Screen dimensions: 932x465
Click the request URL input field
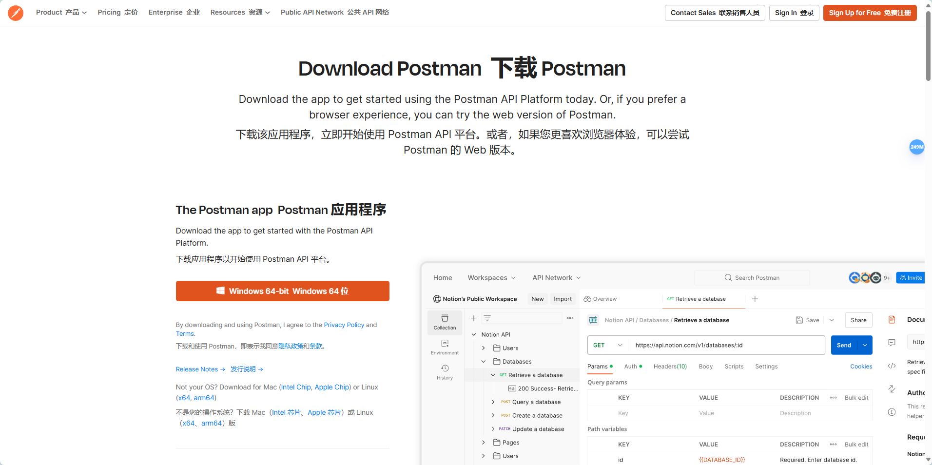tap(727, 345)
